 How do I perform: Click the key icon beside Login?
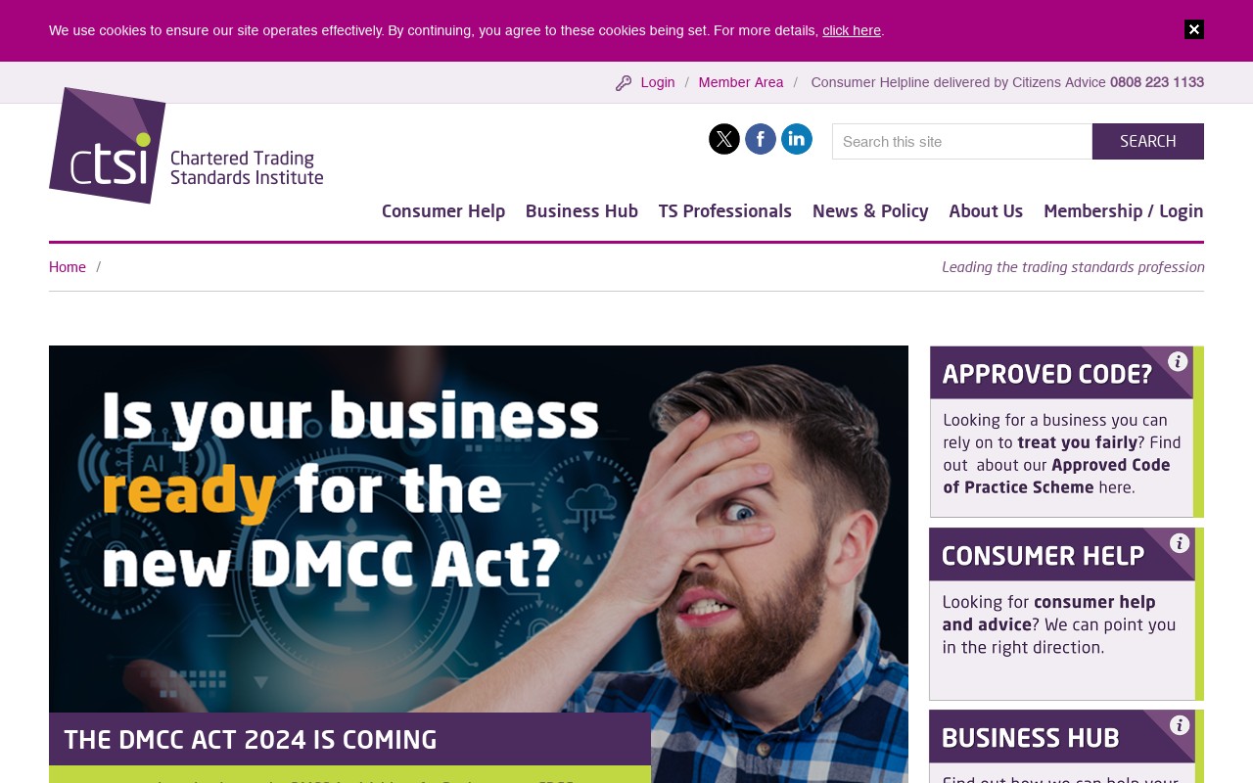[x=624, y=83]
